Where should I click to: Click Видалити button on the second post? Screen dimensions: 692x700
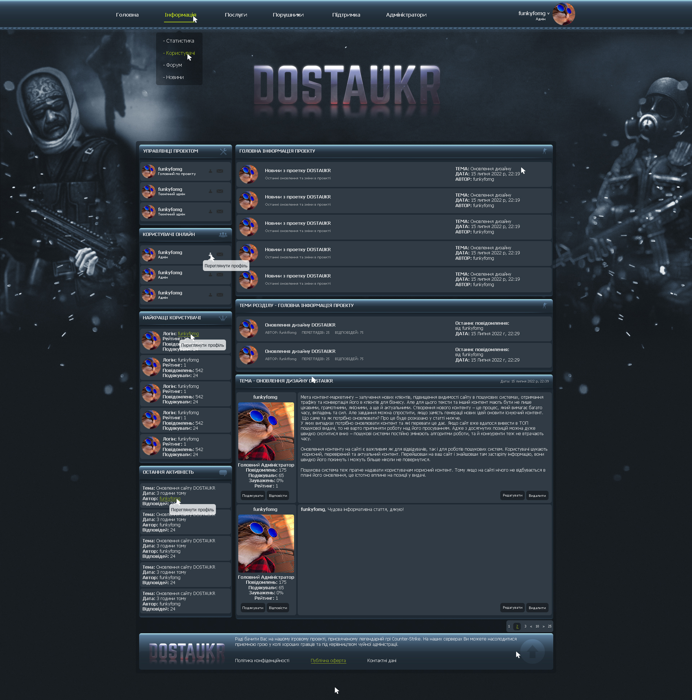[537, 608]
